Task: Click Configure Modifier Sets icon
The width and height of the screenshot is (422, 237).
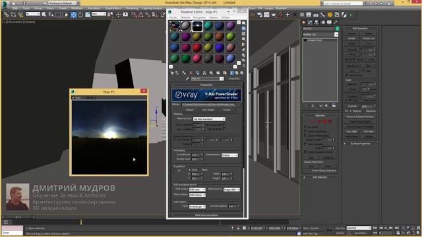Action: point(334,105)
